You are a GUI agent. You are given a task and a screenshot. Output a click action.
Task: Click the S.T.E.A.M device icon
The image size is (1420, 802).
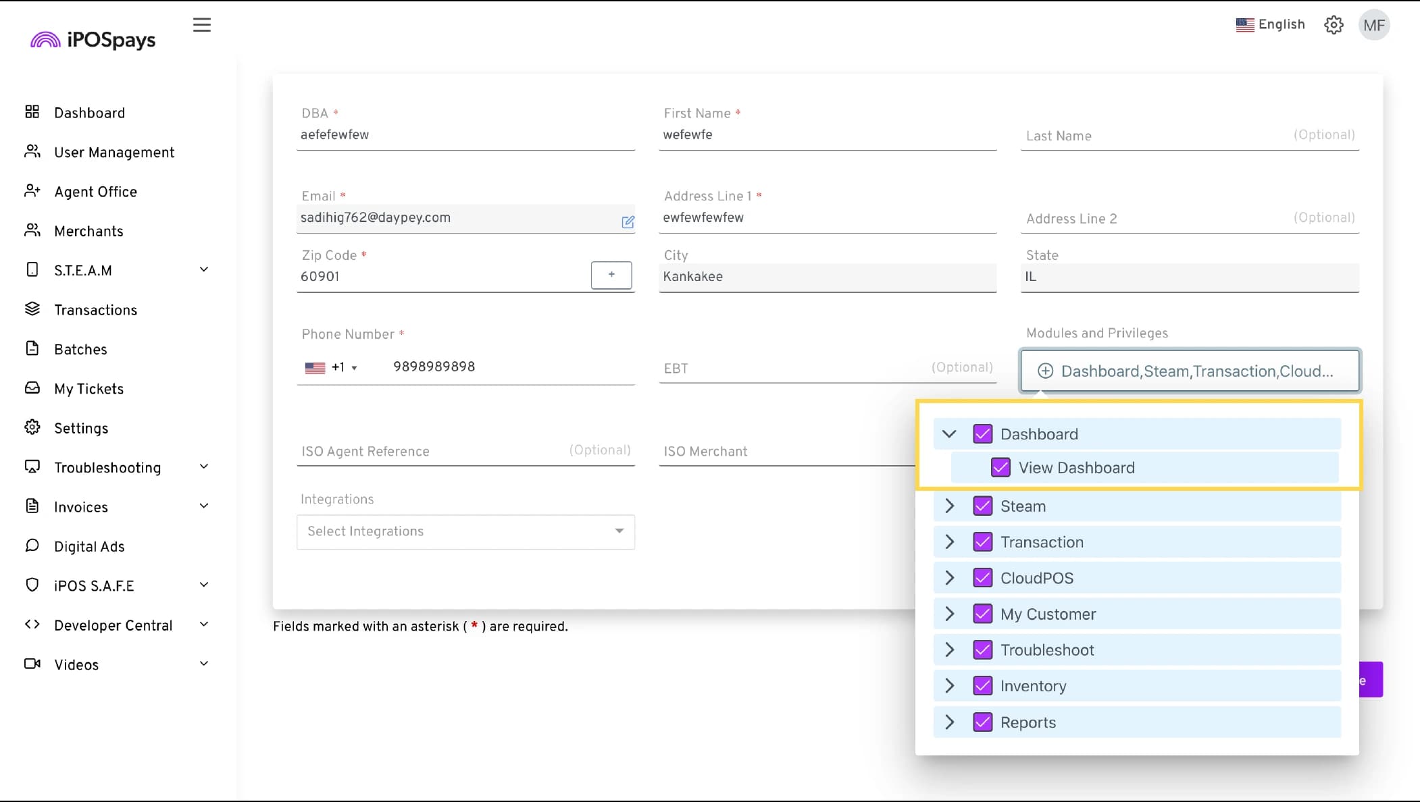point(32,269)
